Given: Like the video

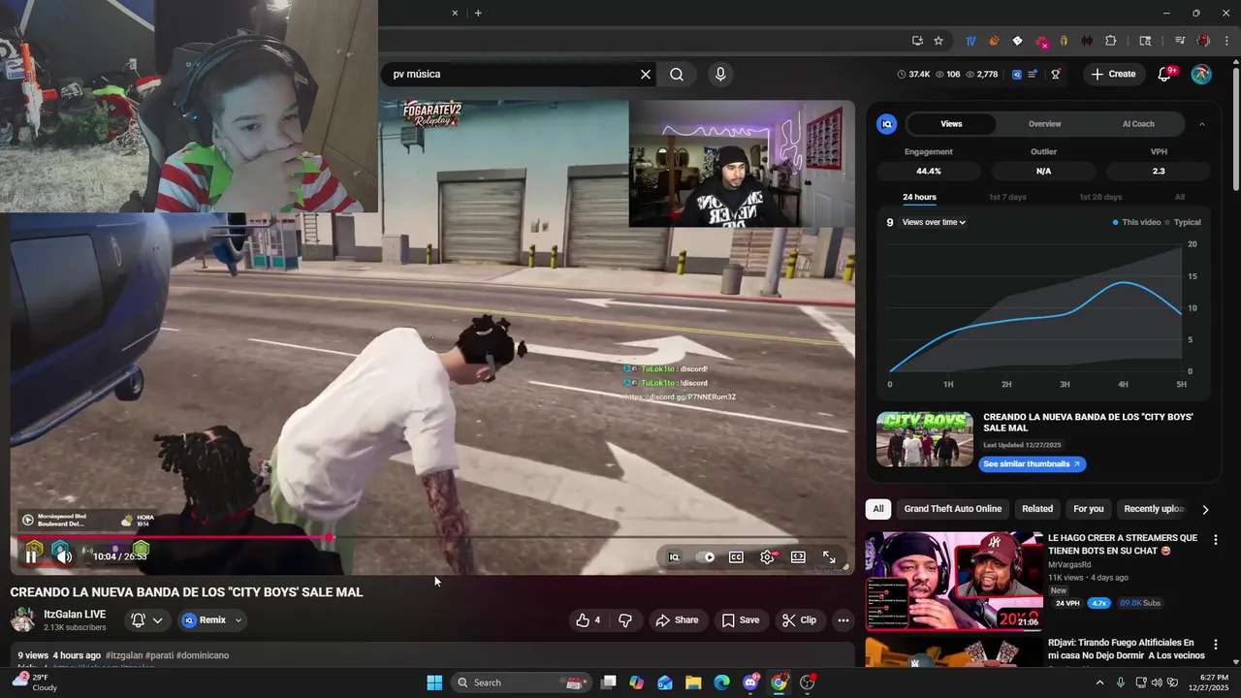Looking at the screenshot, I should pyautogui.click(x=589, y=620).
